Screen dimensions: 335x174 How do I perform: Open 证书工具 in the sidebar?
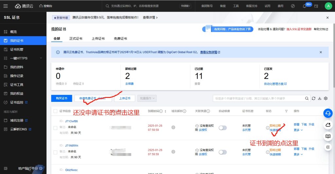[23, 85]
